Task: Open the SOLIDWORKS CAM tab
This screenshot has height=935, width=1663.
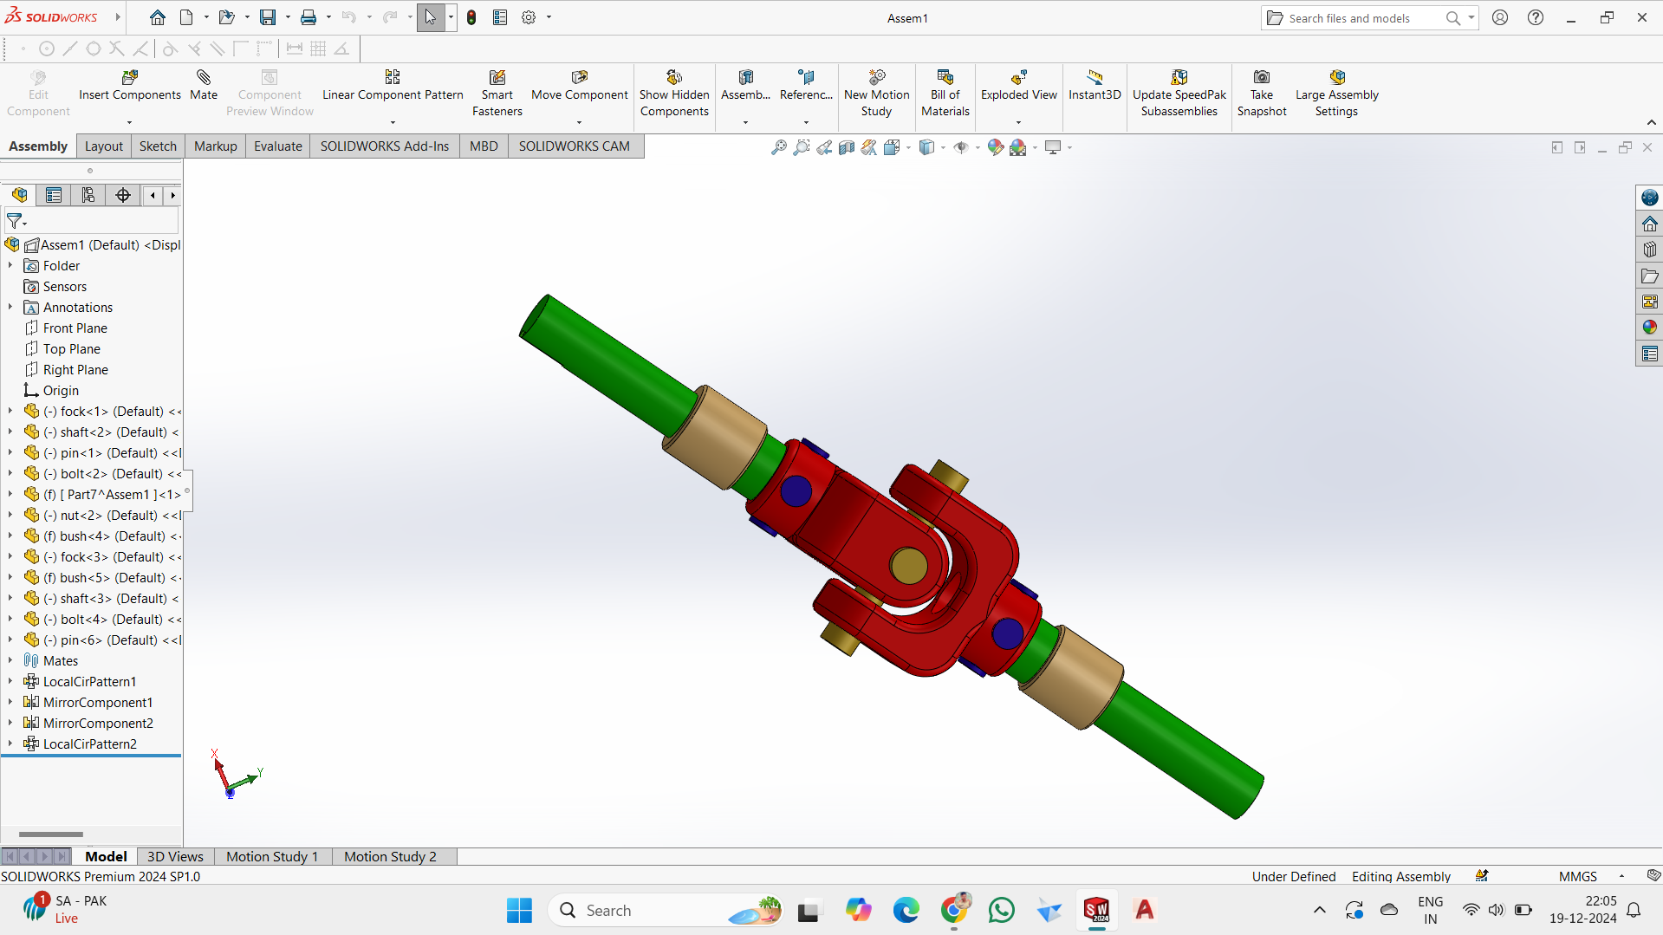Action: click(574, 146)
